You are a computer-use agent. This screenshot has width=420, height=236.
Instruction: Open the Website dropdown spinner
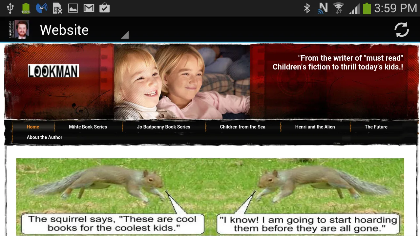(x=84, y=30)
